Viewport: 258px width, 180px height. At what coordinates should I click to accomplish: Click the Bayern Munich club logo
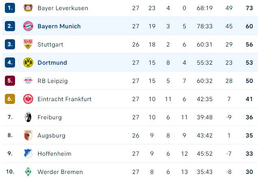coord(28,26)
